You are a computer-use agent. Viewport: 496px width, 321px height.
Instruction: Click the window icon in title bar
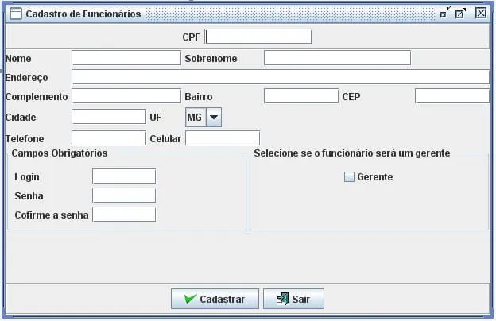pyautogui.click(x=14, y=14)
